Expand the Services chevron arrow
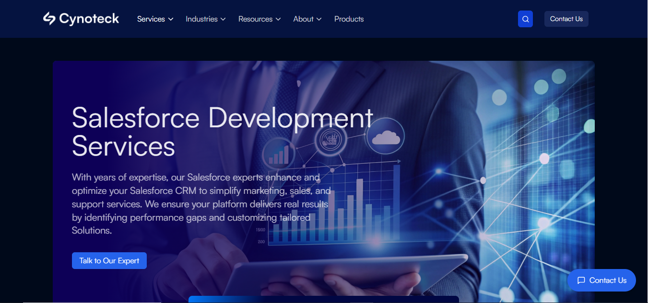Screen dimensions: 648x303 (171, 19)
